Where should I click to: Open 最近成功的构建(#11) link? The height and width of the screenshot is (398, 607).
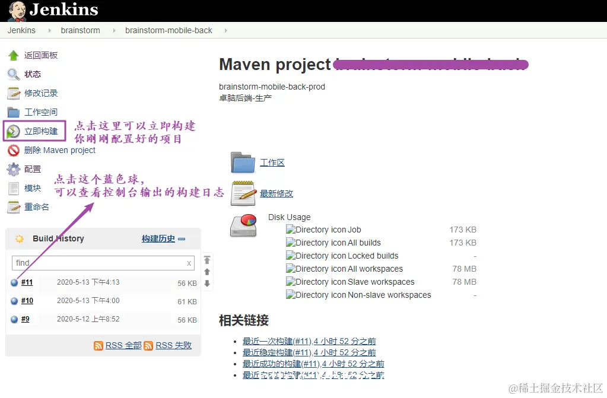313,364
